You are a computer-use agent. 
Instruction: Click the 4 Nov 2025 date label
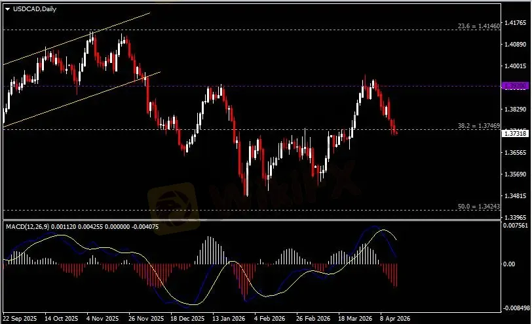click(x=103, y=319)
